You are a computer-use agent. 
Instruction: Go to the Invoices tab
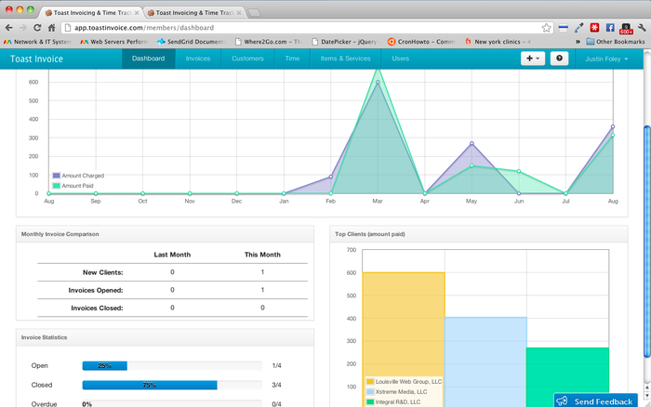click(197, 59)
